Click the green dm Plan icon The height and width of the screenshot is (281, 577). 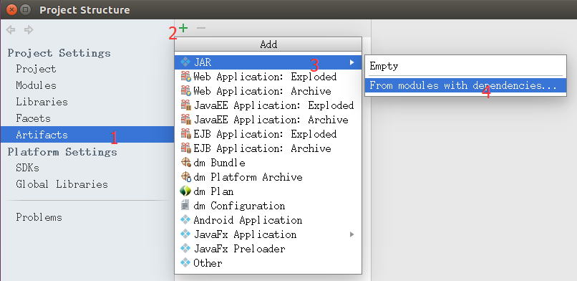[x=185, y=191]
